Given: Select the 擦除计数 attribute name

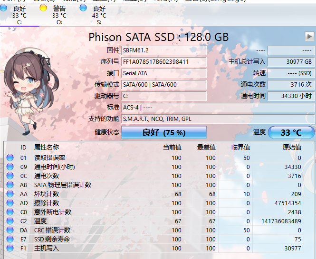Looking at the screenshot, I should [x=47, y=203].
